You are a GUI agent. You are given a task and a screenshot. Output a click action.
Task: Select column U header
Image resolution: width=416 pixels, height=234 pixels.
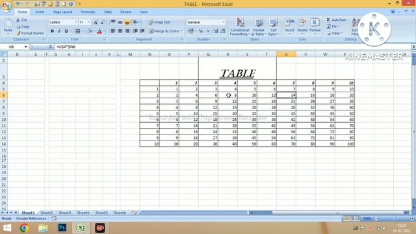tap(286, 55)
